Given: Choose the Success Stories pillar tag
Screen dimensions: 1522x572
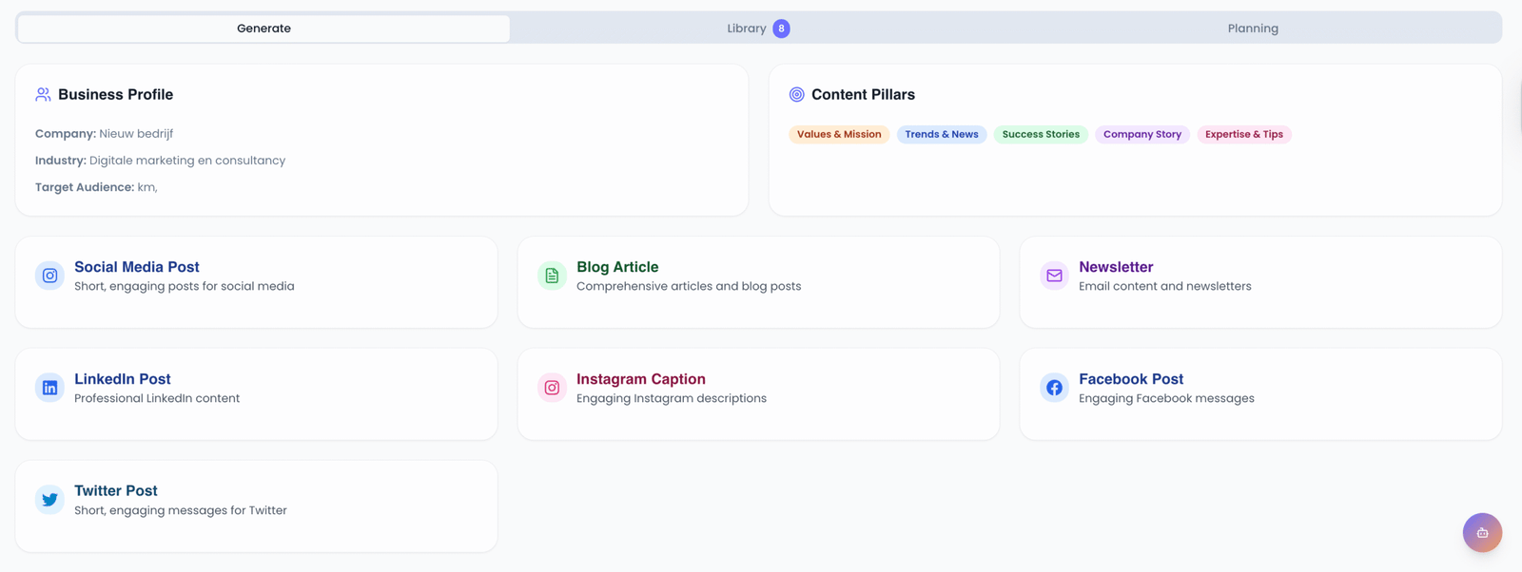Looking at the screenshot, I should click(1041, 135).
